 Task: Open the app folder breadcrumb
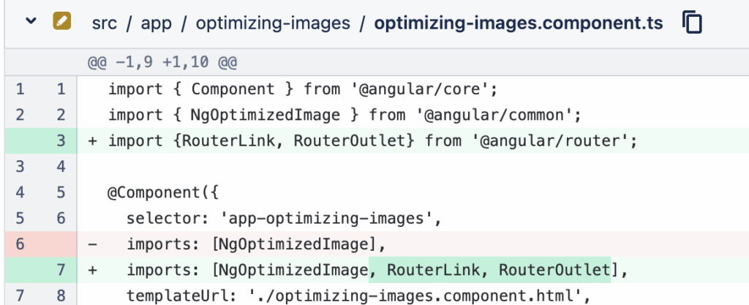coord(157,23)
